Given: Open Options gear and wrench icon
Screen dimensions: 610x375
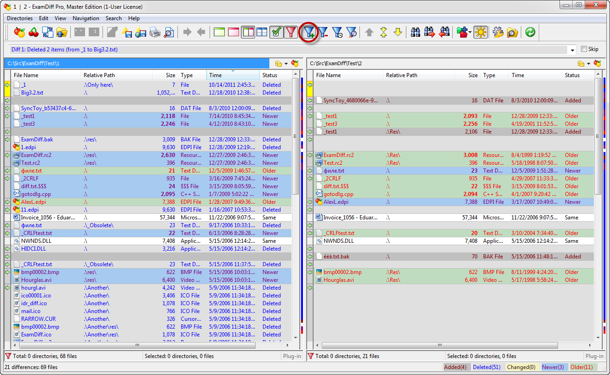Looking at the screenshot, I should pos(498,32).
